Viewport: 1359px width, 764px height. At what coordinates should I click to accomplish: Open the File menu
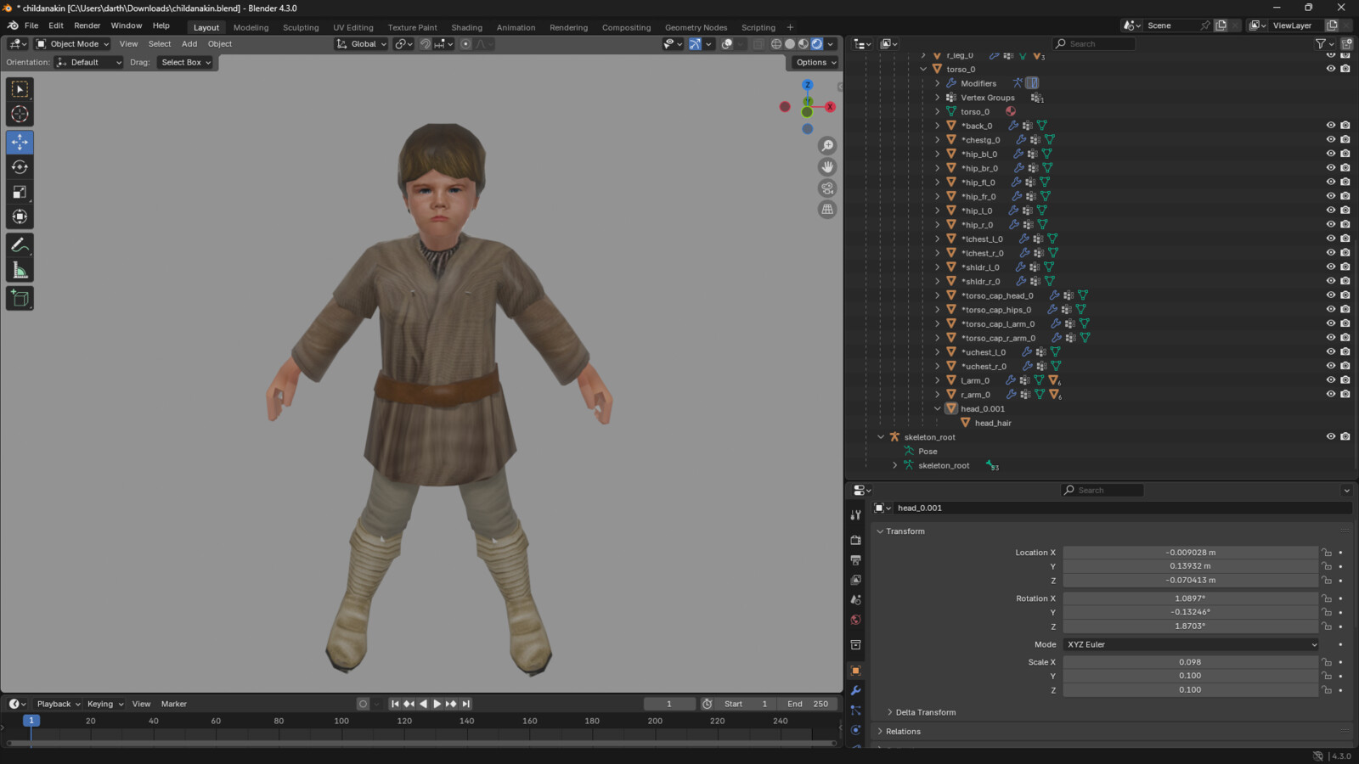(31, 25)
